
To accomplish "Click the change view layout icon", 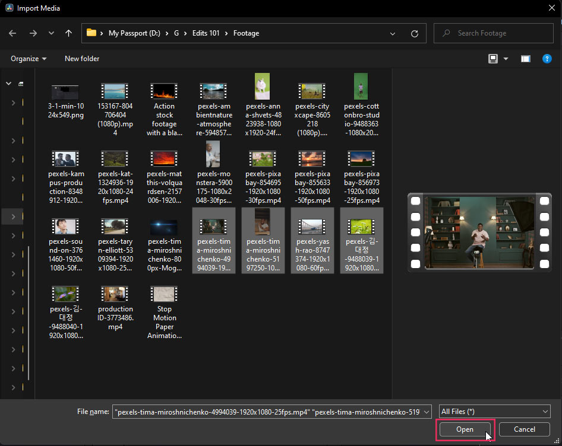I will click(x=493, y=59).
